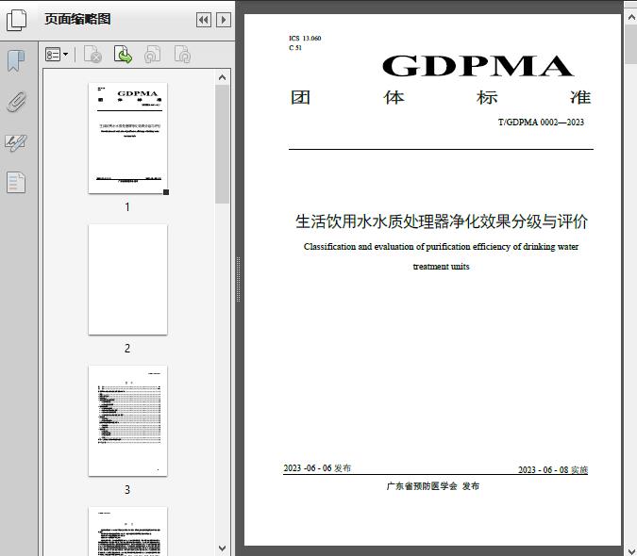Click the extract pages green-arrow icon

point(123,55)
